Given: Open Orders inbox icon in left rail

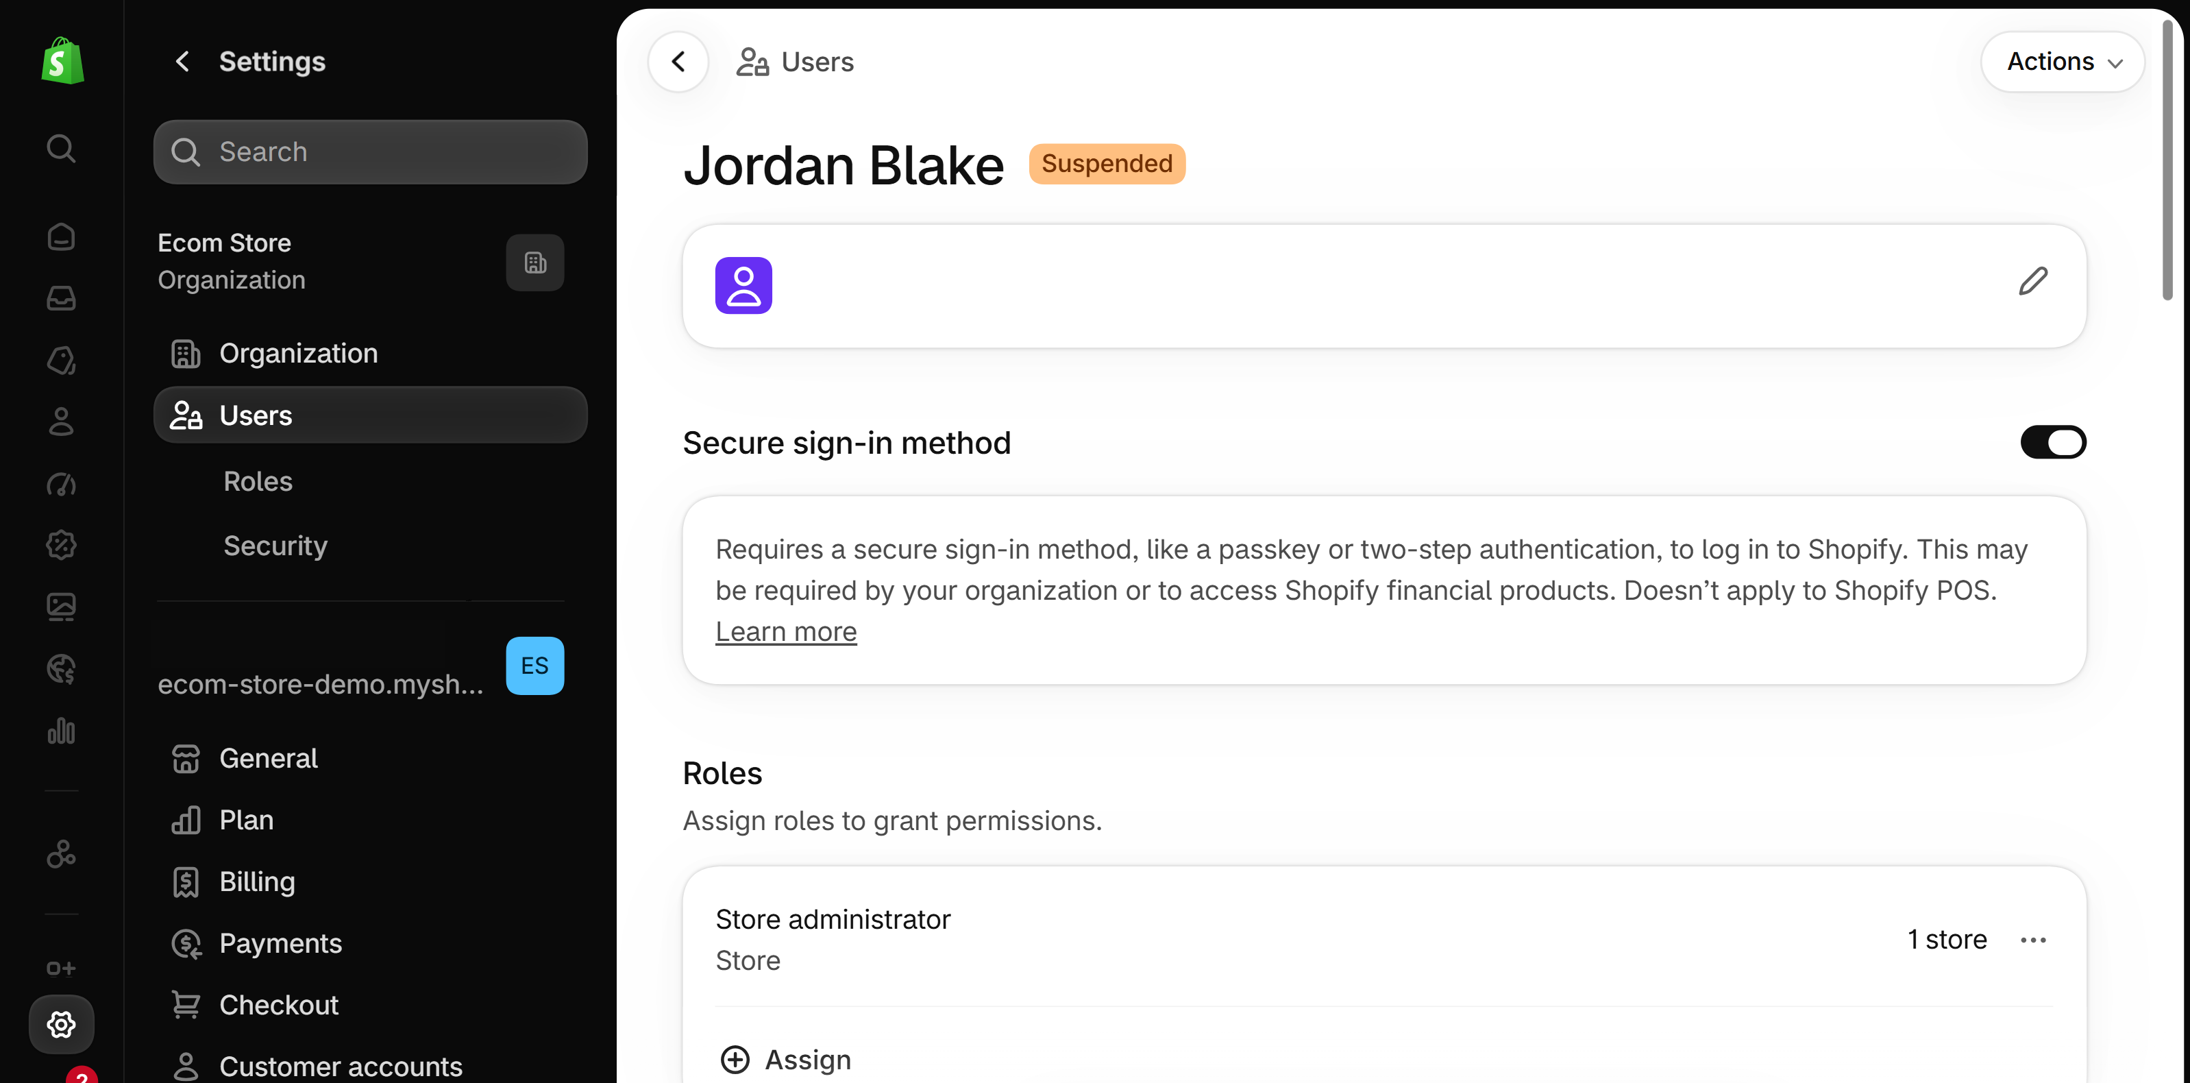Looking at the screenshot, I should [x=61, y=297].
